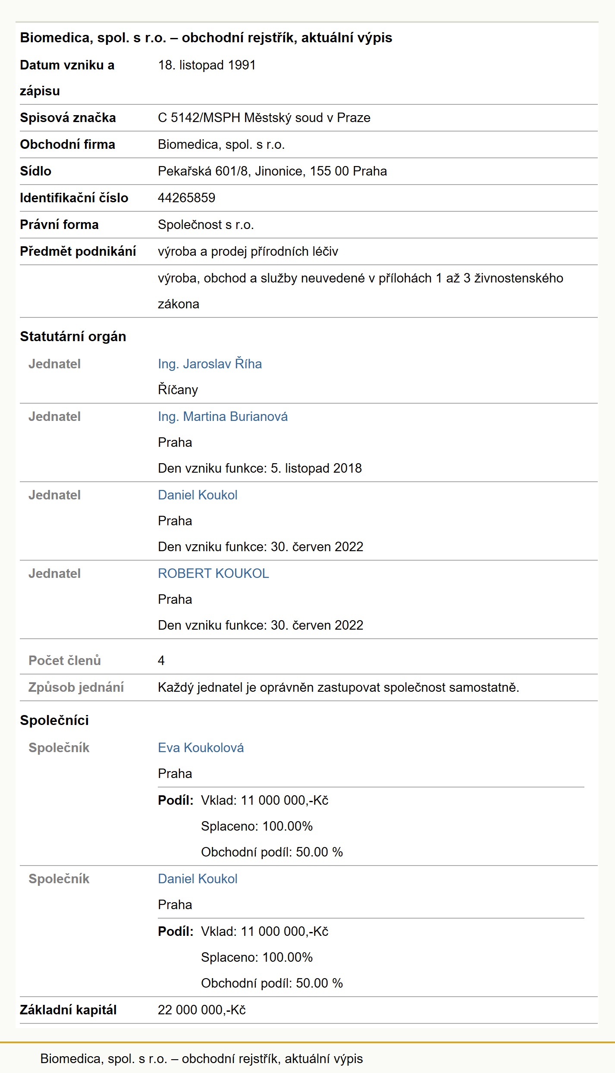Click výroba a prodej přírodních léčiv text
This screenshot has height=1073, width=615.
[248, 251]
